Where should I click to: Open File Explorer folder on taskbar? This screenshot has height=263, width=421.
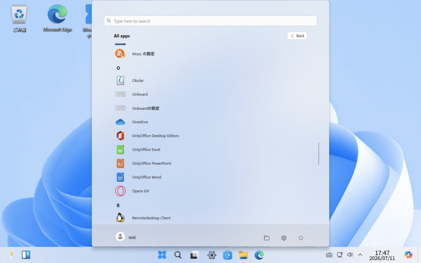pos(243,255)
